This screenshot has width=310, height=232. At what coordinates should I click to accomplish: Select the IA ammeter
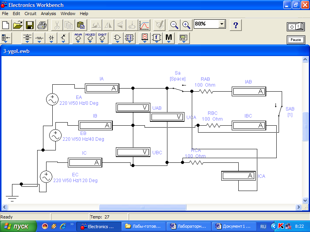pyautogui.click(x=102, y=88)
